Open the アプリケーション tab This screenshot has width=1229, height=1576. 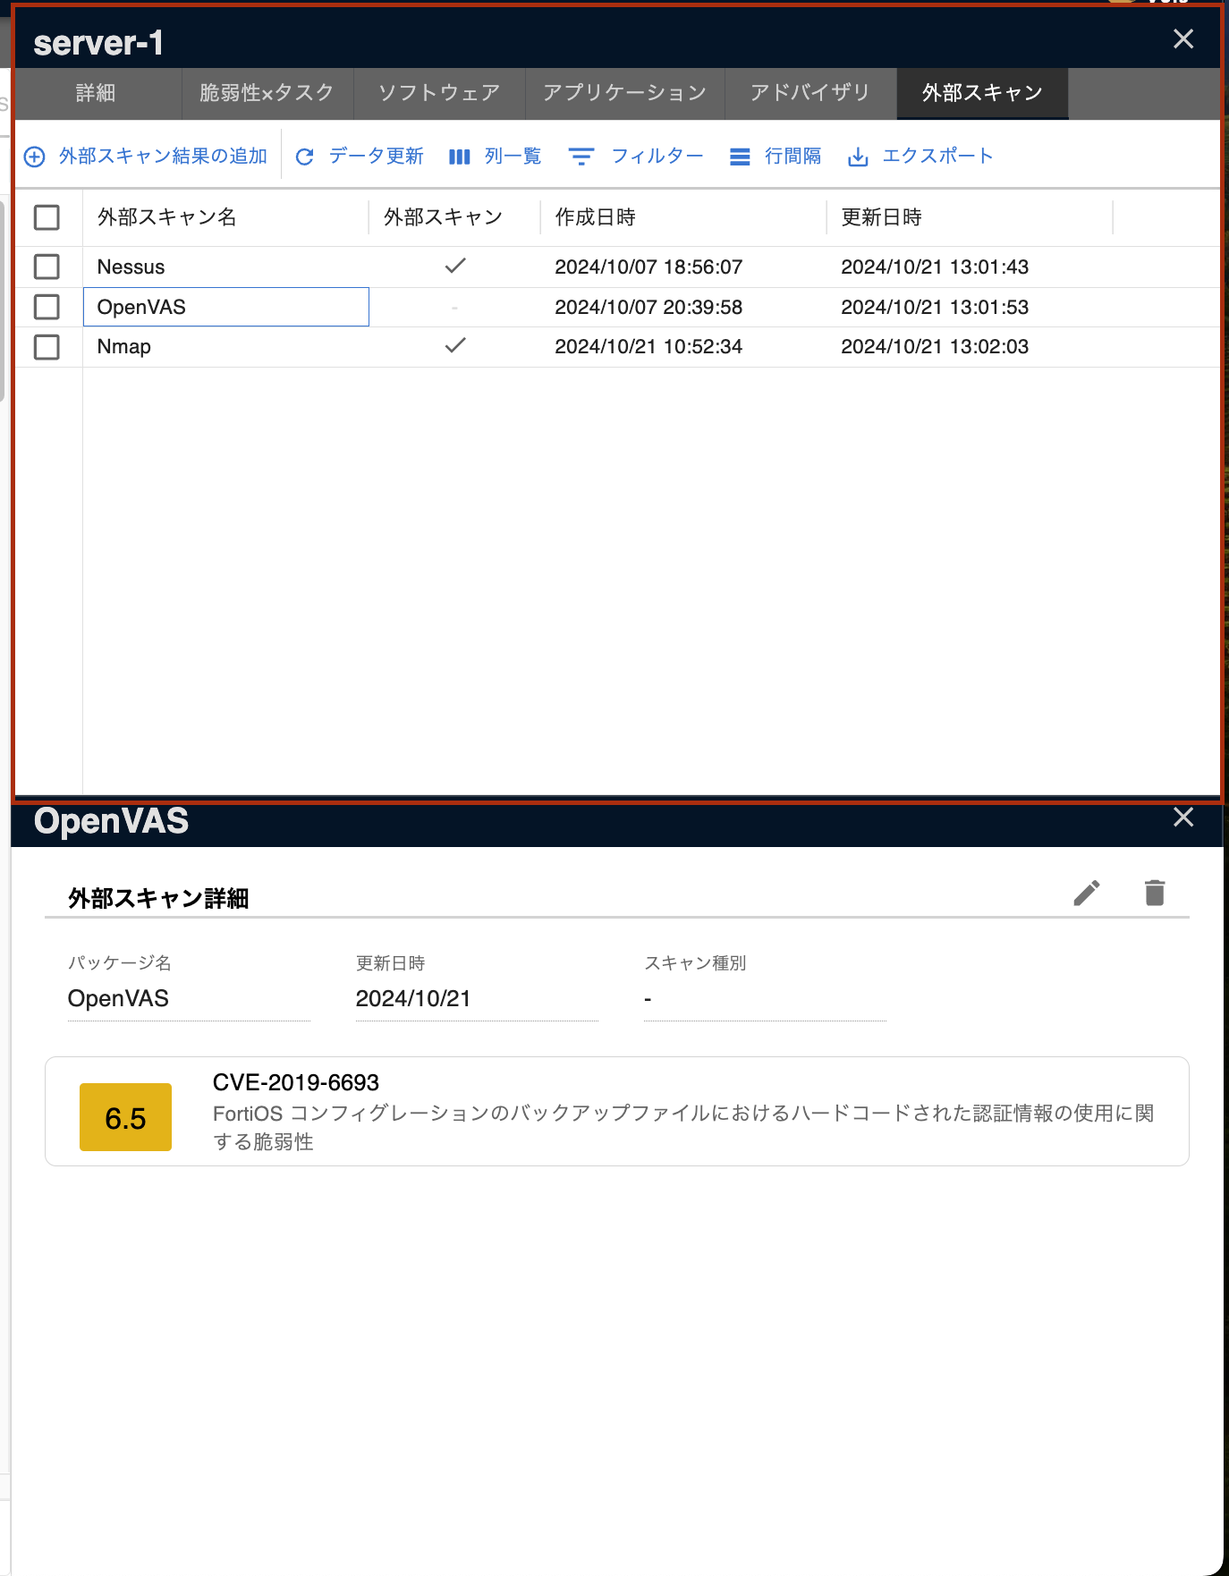tap(625, 93)
